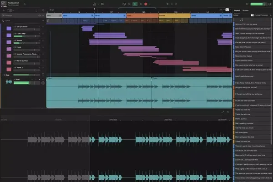Click the Lyrics track note icon
Viewport: 273px width, 182px height.
(3, 20)
